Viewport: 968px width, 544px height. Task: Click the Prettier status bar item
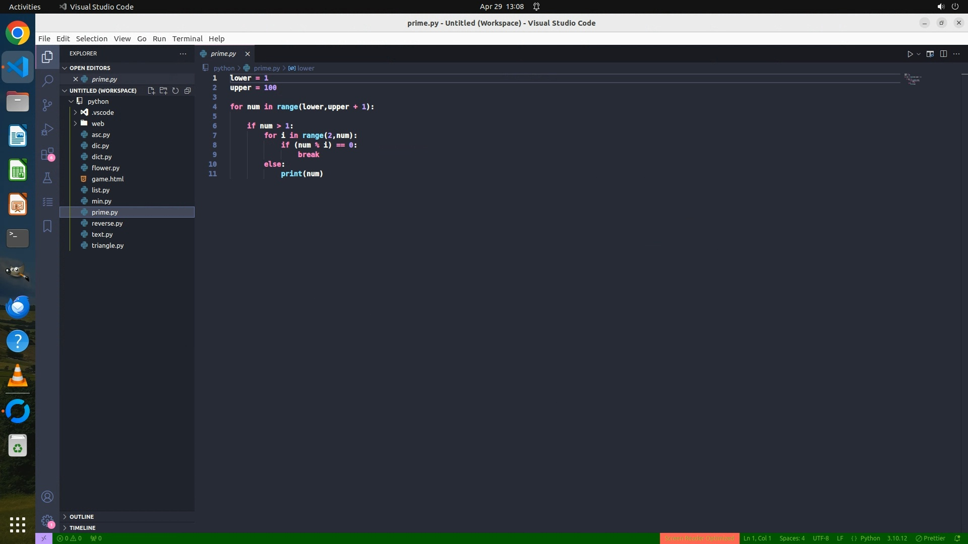tap(930, 538)
